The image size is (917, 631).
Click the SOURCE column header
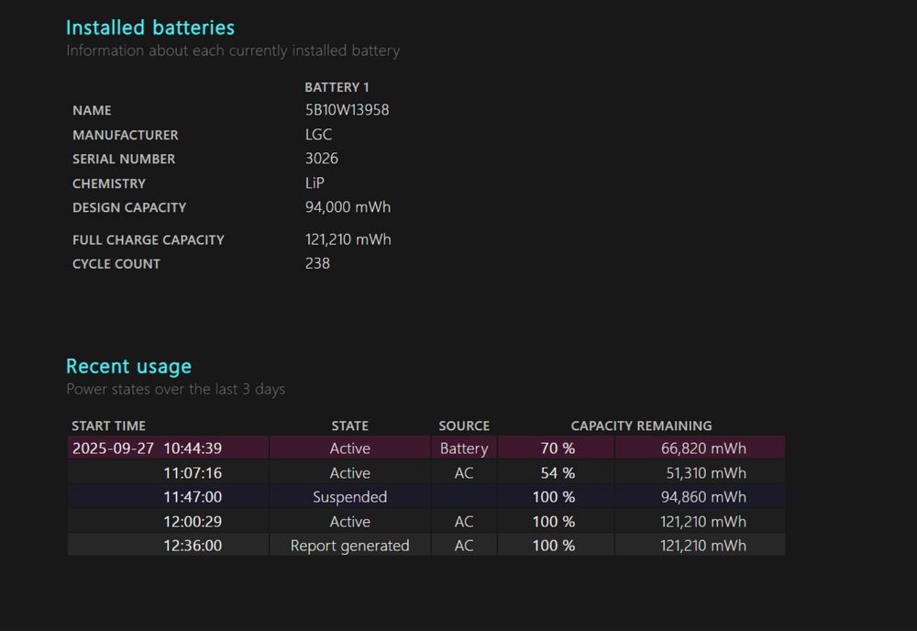coord(464,426)
